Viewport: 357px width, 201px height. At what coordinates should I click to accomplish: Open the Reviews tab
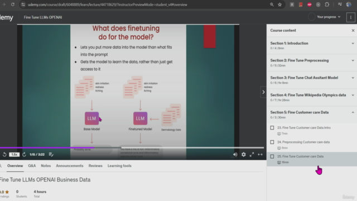click(x=95, y=166)
